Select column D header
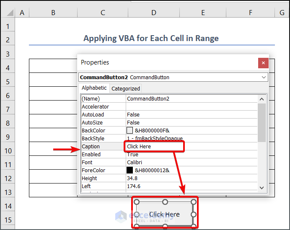 click(154, 13)
